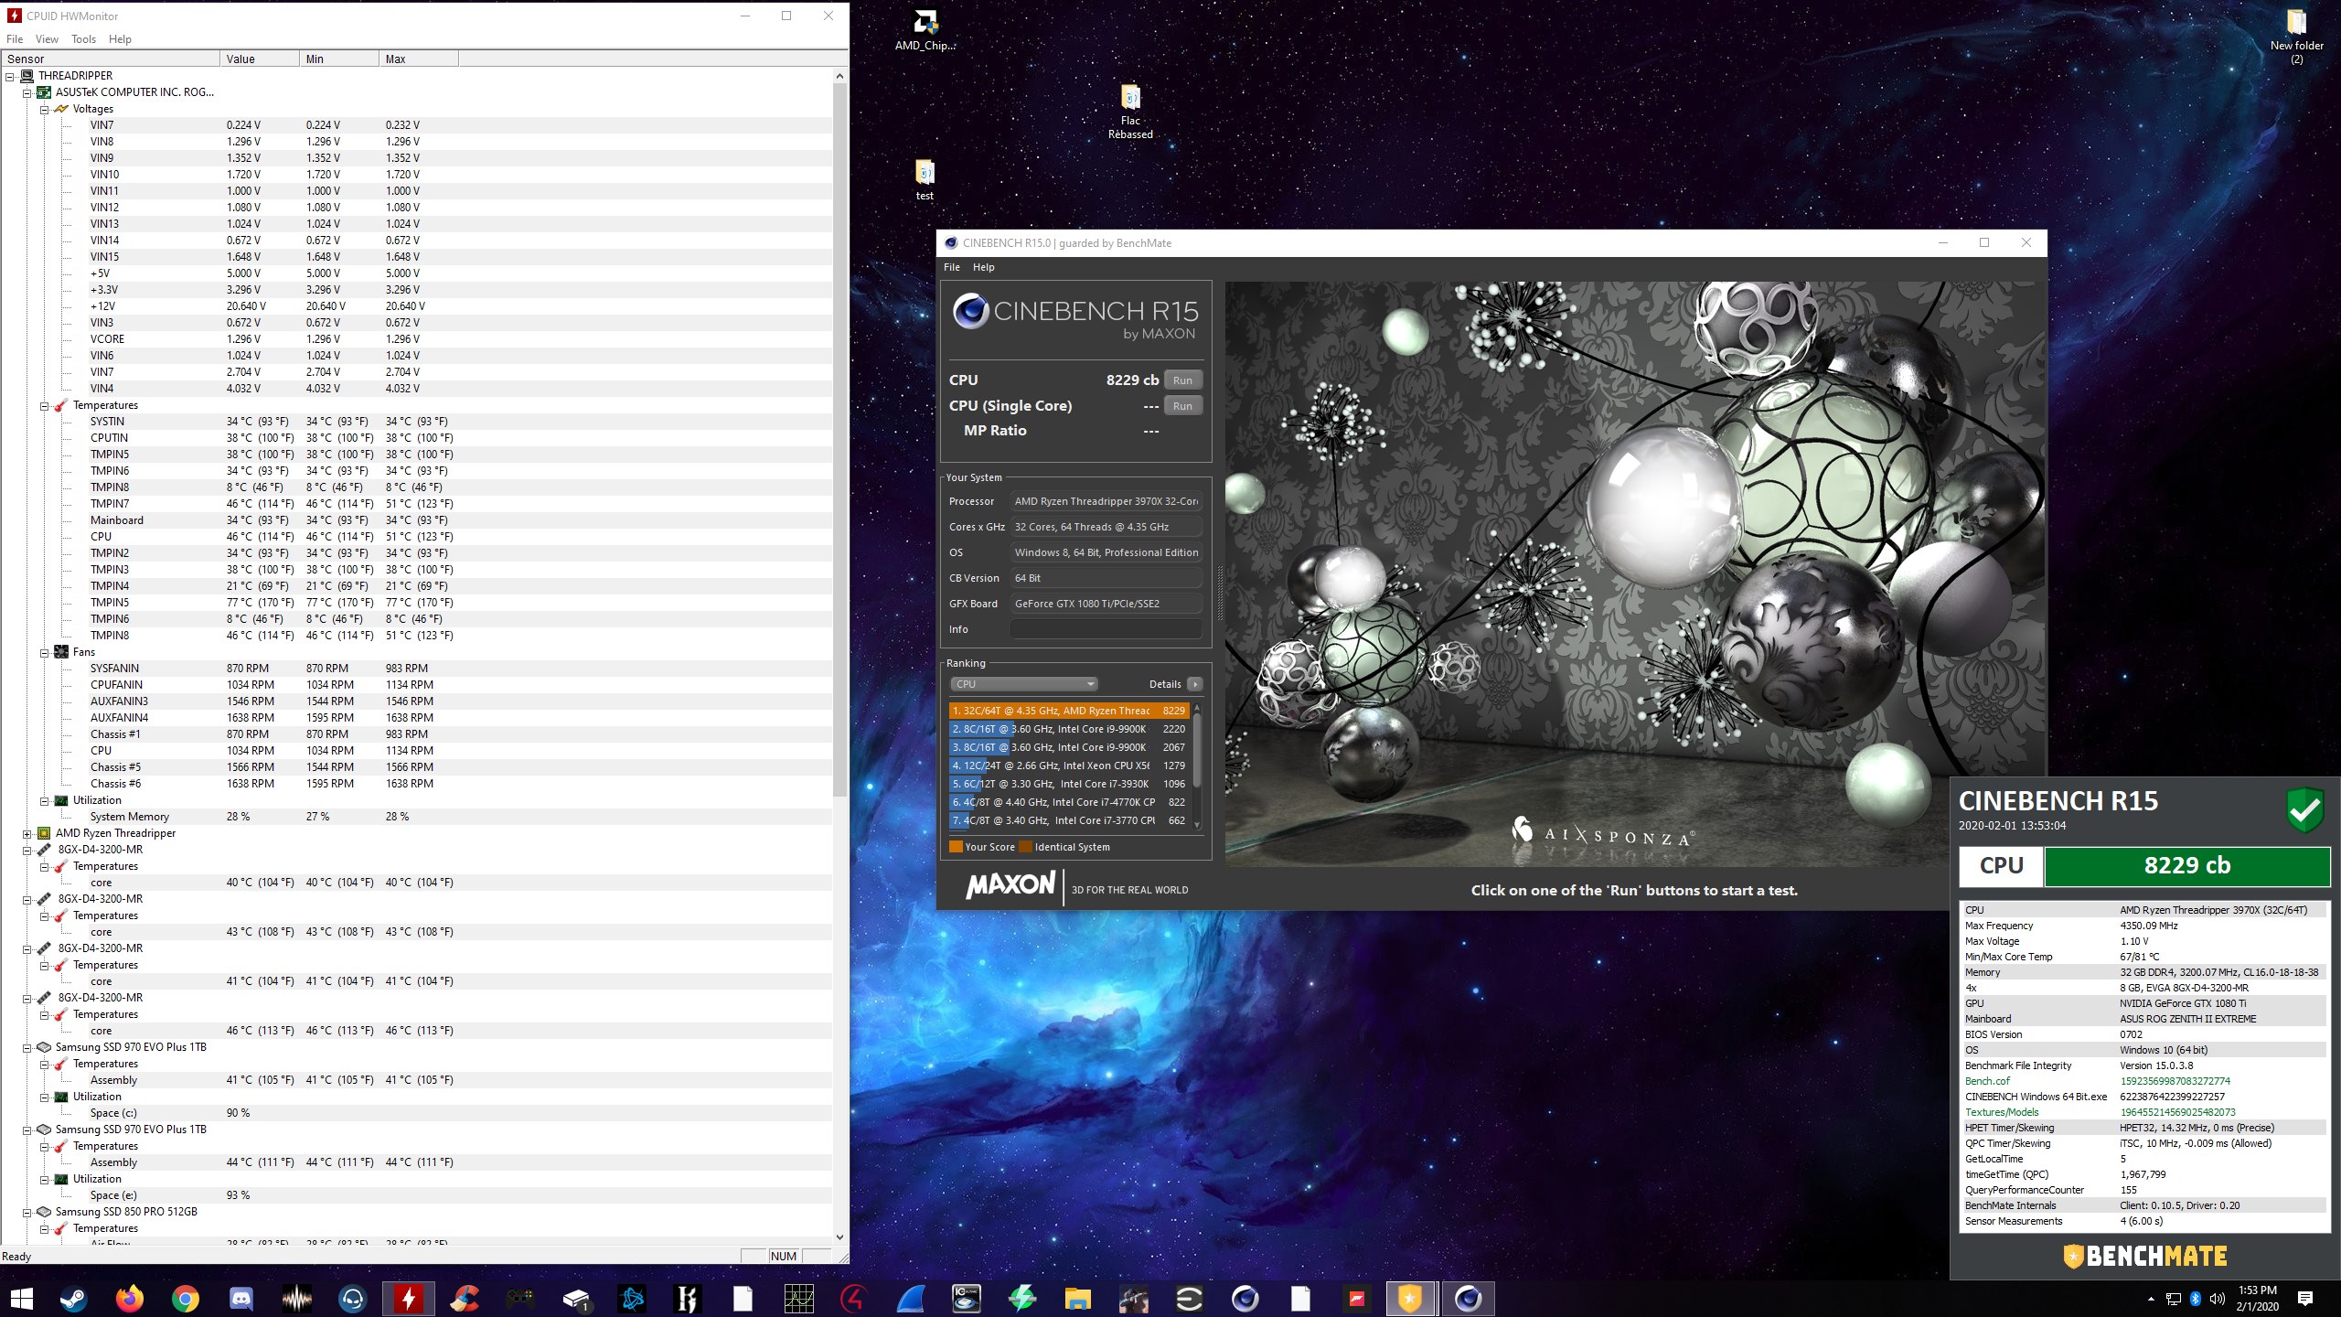Image resolution: width=2341 pixels, height=1317 pixels.
Task: Select ranking entry 2. 8C/16T i9-9900K 2220
Action: (1069, 729)
